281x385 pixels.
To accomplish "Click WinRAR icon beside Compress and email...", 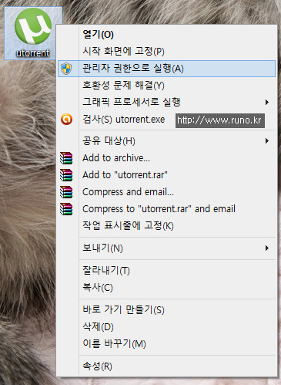I will point(66,192).
